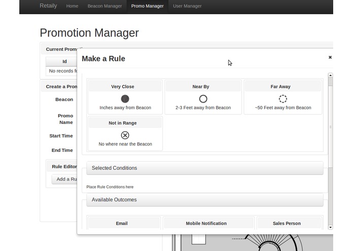The image size is (353, 251).
Task: Select the Very Close filled circle icon
Action: pyautogui.click(x=125, y=99)
